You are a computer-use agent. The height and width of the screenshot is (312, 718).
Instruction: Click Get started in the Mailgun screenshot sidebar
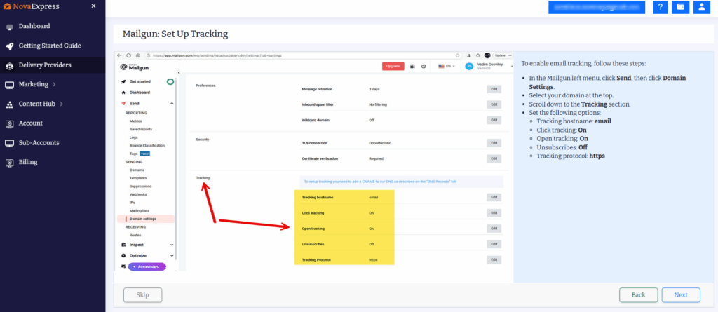pos(140,81)
